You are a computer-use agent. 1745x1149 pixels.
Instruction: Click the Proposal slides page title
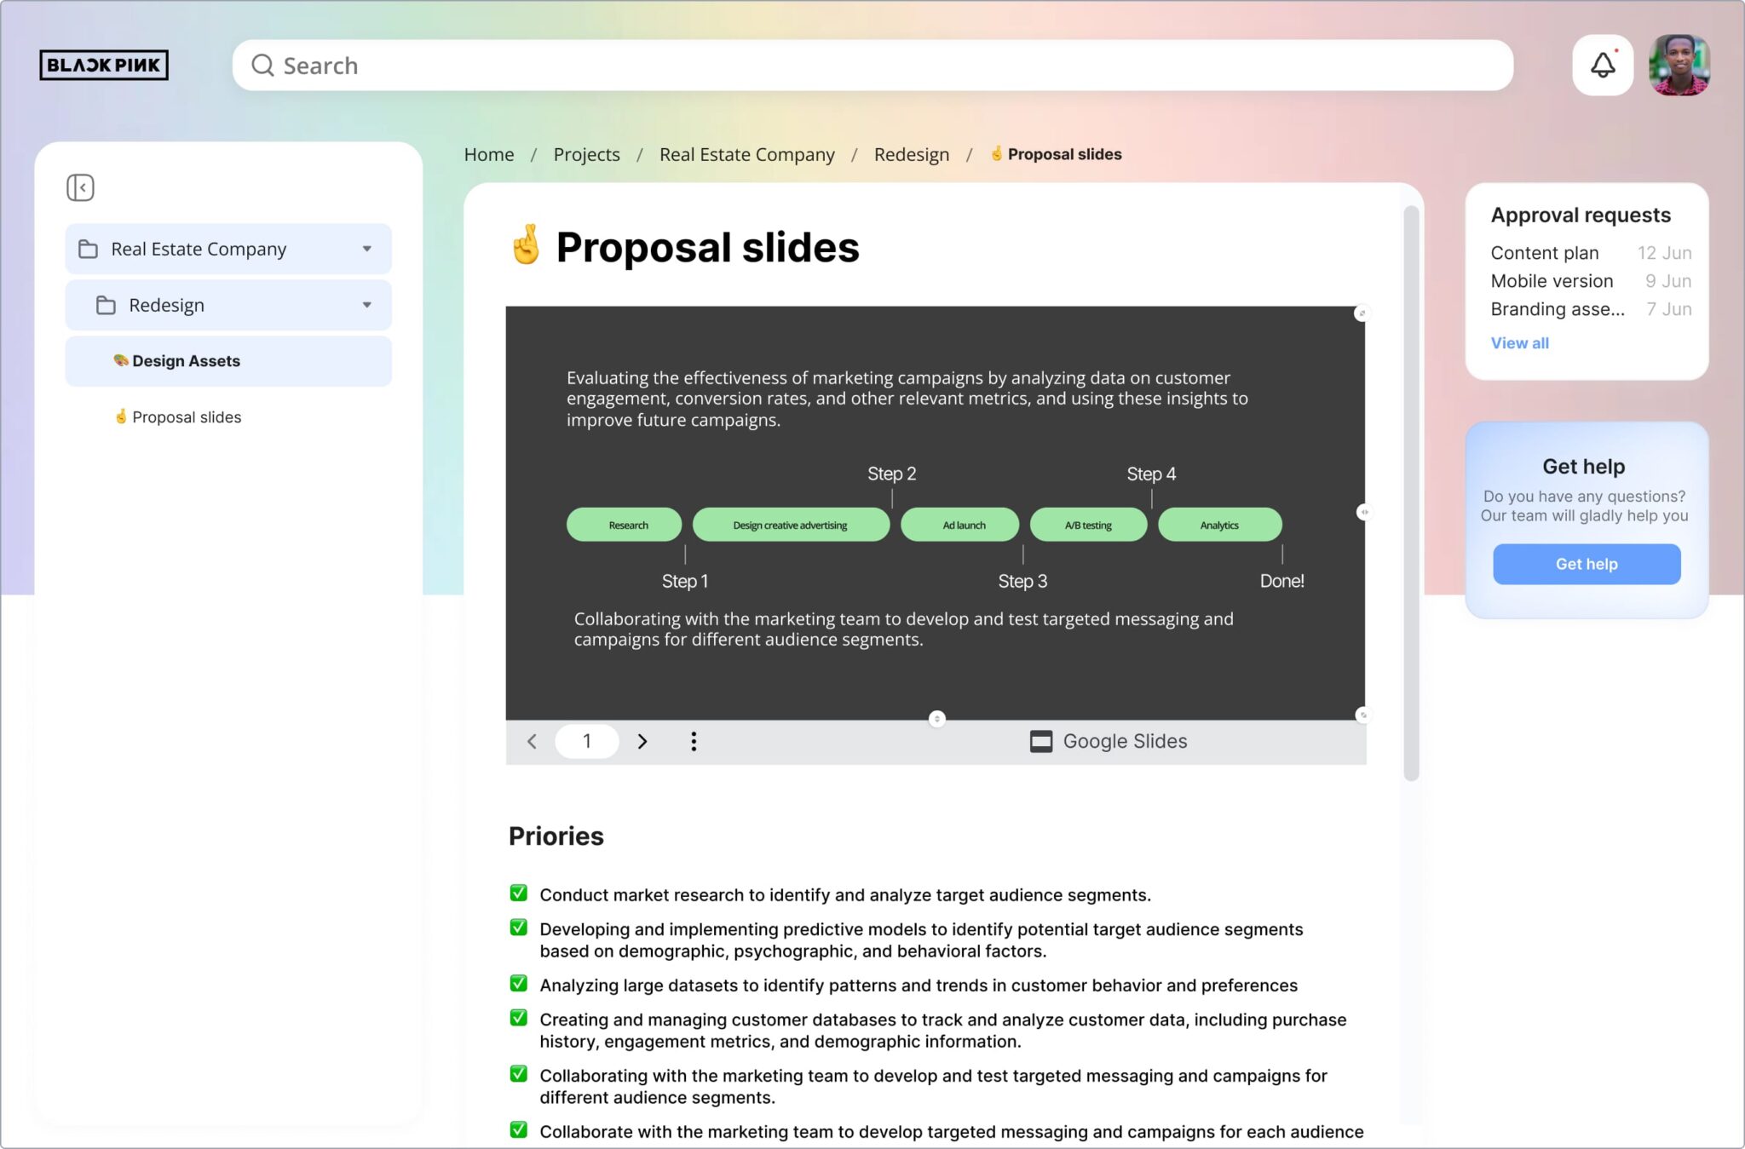coord(707,247)
